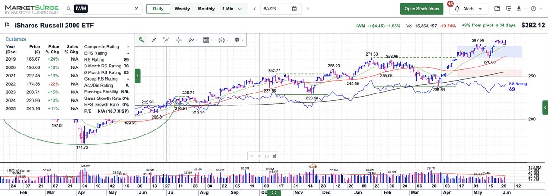Toggle the chart lock icon
The width and height of the screenshot is (548, 196).
pos(274,156)
